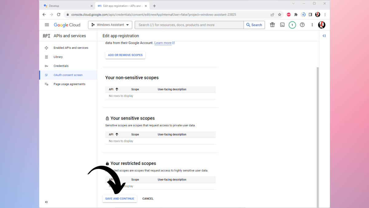The height and width of the screenshot is (208, 369).
Task: Go back in browser history
Action: tap(44, 14)
